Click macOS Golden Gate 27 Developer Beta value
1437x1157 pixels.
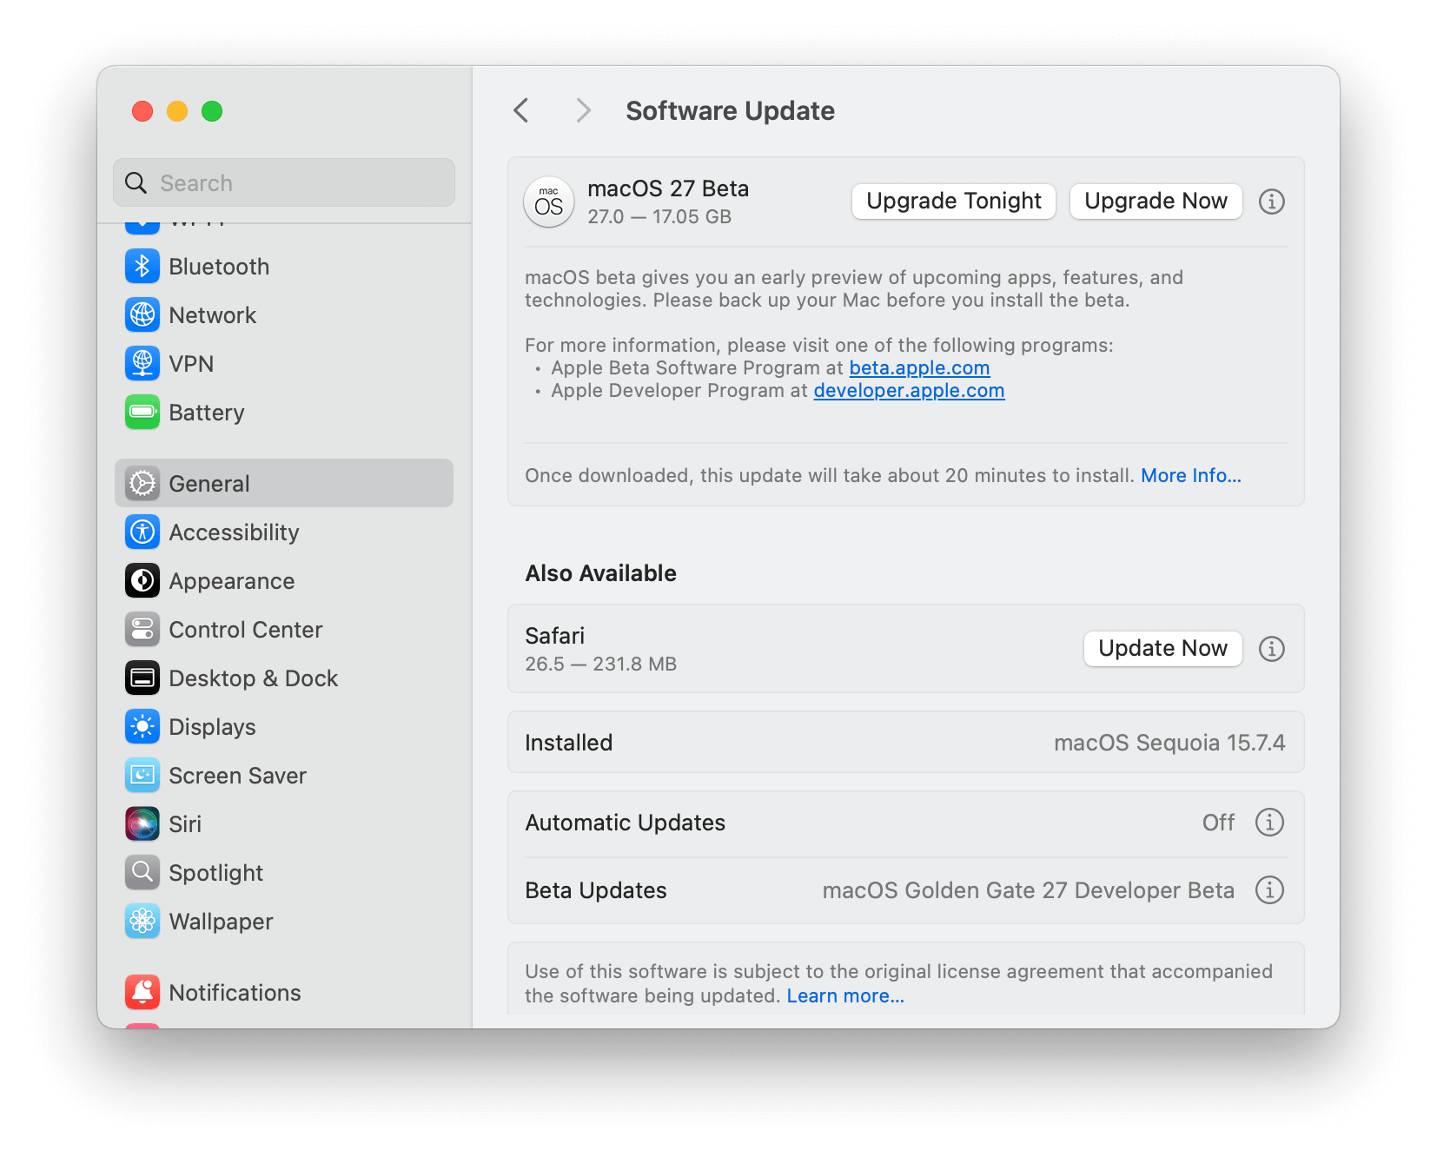coord(1028,890)
